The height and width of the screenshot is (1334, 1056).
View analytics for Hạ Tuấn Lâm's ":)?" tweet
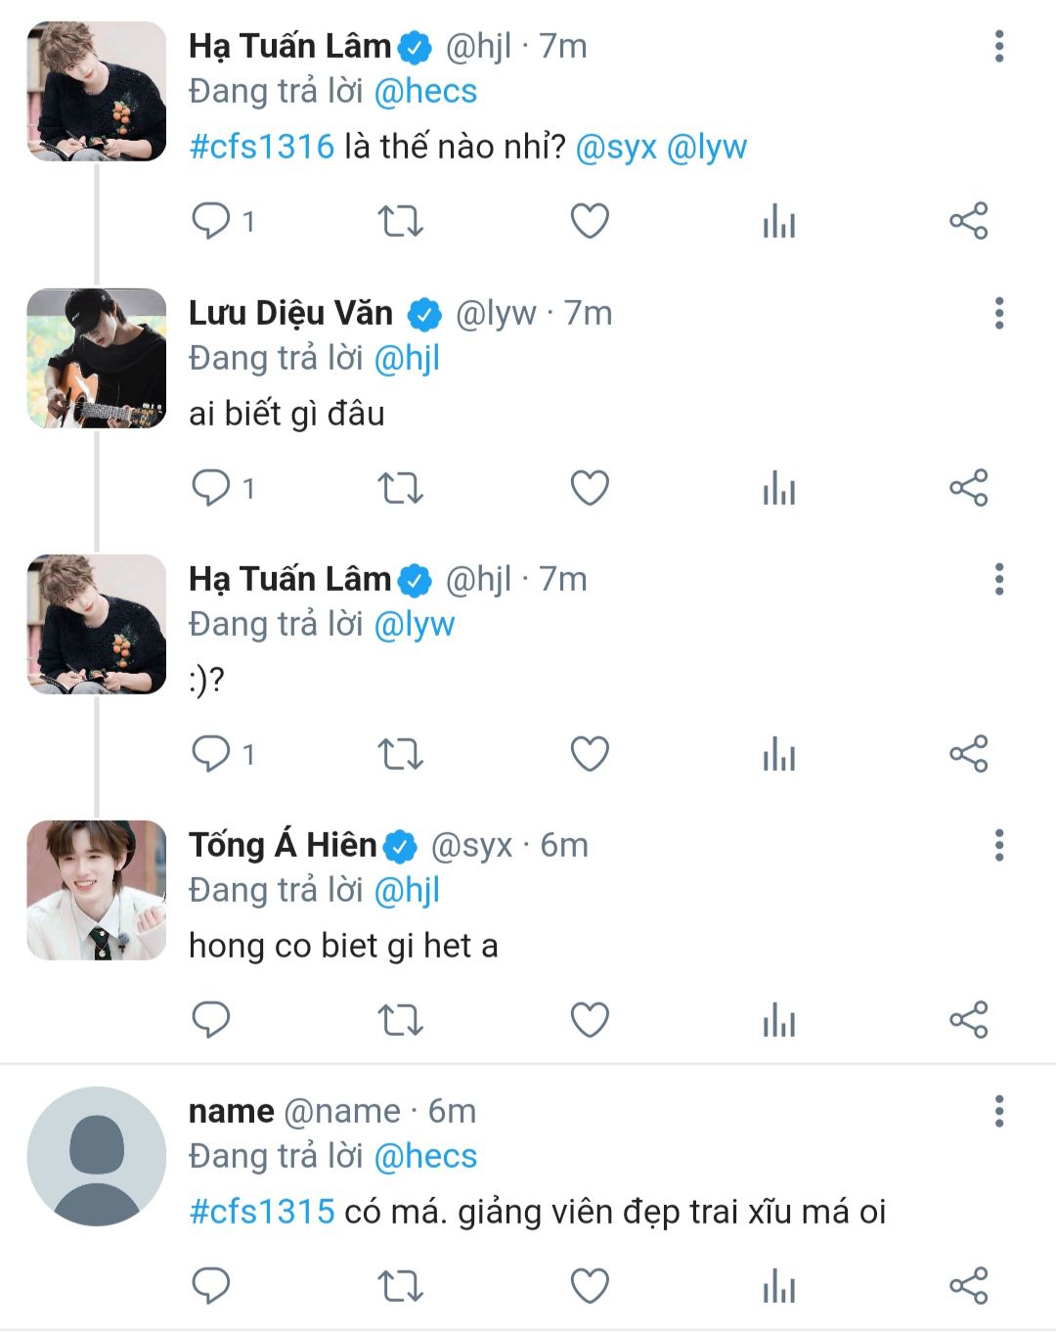[779, 754]
